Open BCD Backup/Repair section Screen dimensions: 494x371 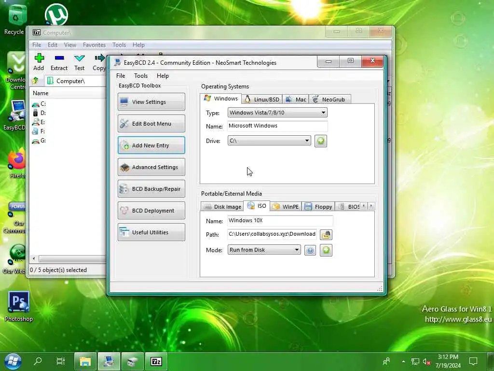pyautogui.click(x=151, y=189)
